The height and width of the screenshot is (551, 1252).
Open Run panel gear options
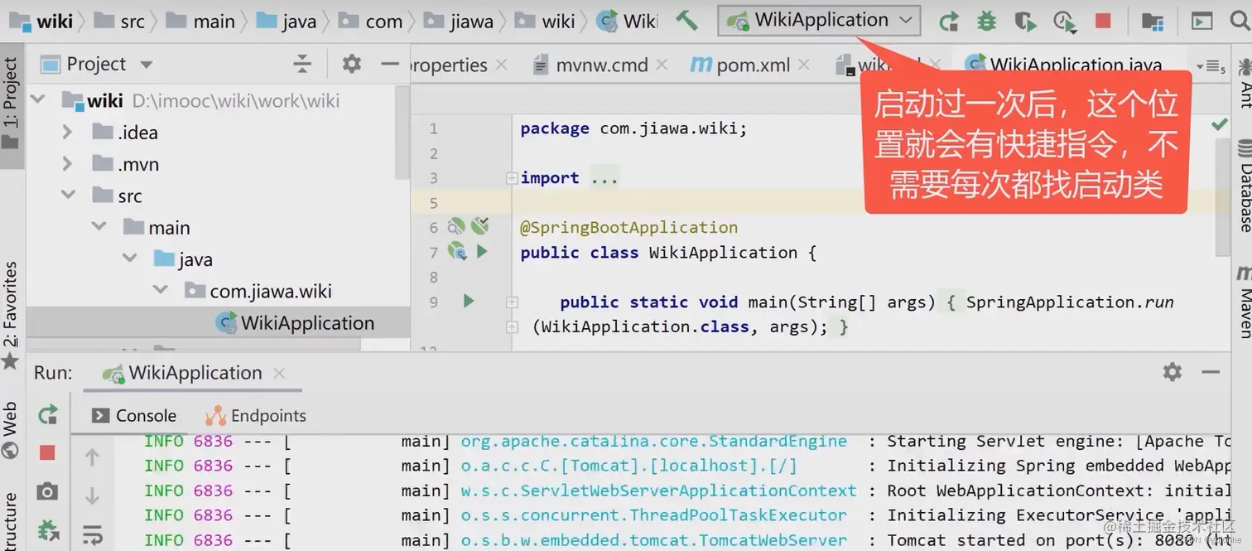click(x=1173, y=372)
